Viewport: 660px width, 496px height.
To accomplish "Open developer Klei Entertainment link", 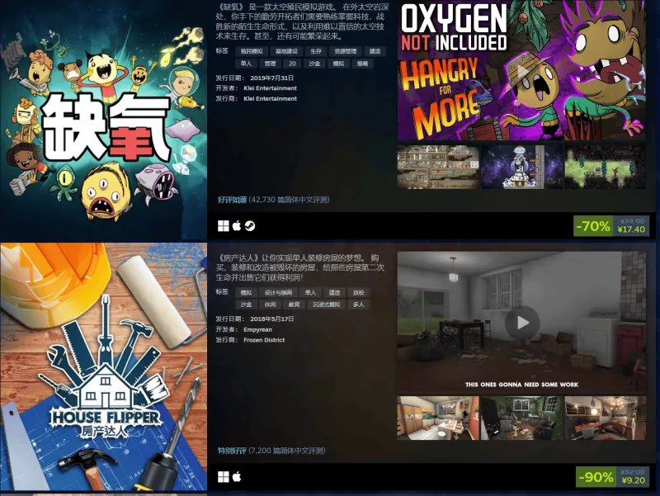I will point(270,88).
